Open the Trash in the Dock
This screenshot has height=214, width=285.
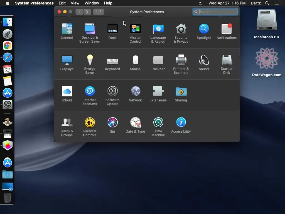point(8,198)
